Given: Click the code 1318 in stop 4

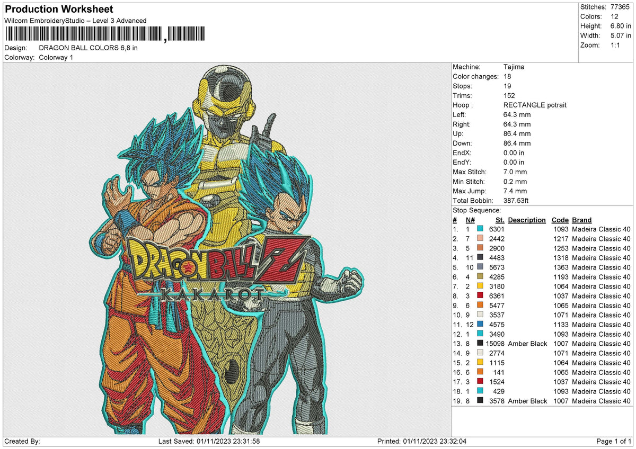Looking at the screenshot, I should point(561,258).
